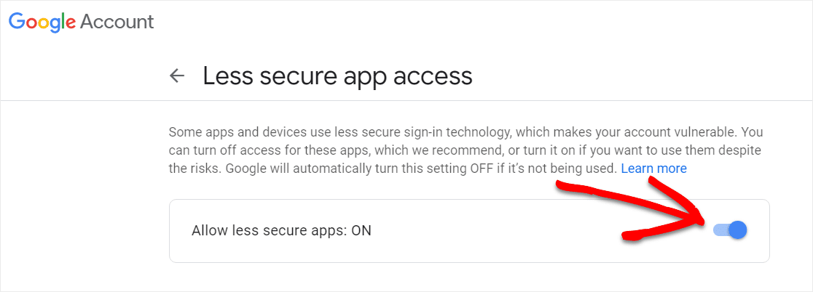Select the description paragraph about less secure apps
Screen dimensions: 813x292
click(466, 150)
